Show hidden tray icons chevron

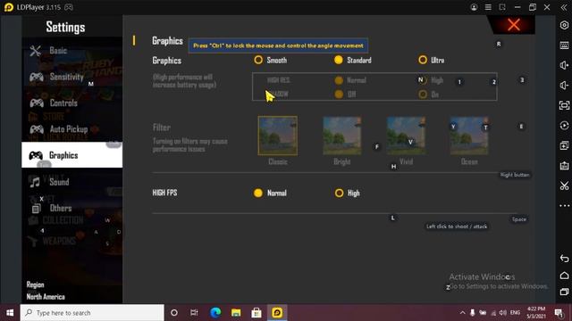click(462, 313)
